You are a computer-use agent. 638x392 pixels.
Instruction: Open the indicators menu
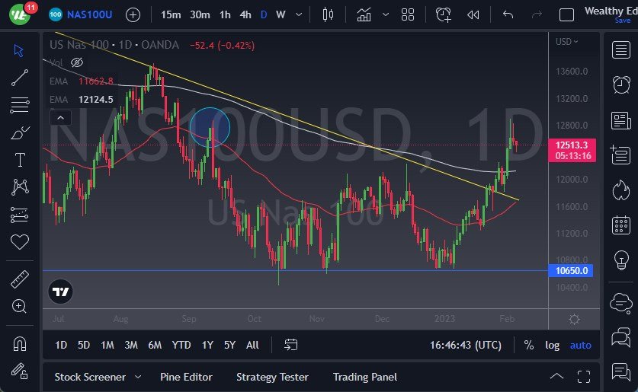pyautogui.click(x=364, y=14)
